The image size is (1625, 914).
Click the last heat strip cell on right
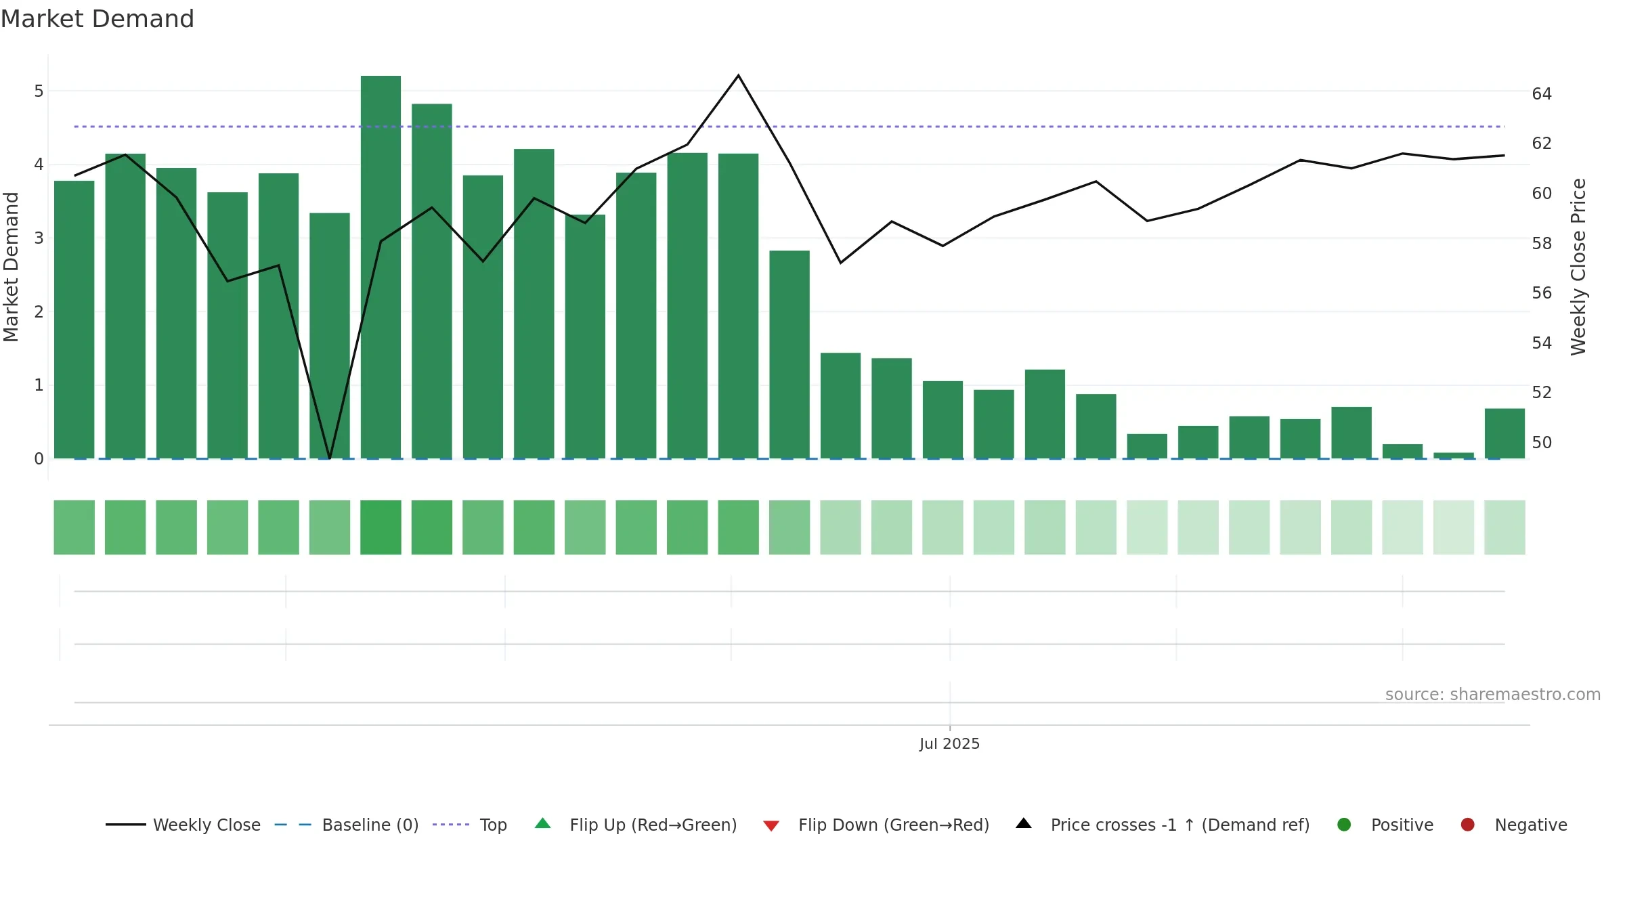tap(1504, 527)
